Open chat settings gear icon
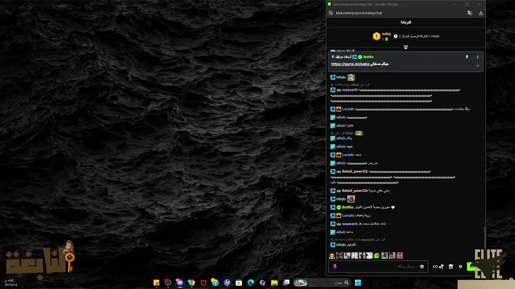Viewport: 515px width, 289px height. [461, 267]
